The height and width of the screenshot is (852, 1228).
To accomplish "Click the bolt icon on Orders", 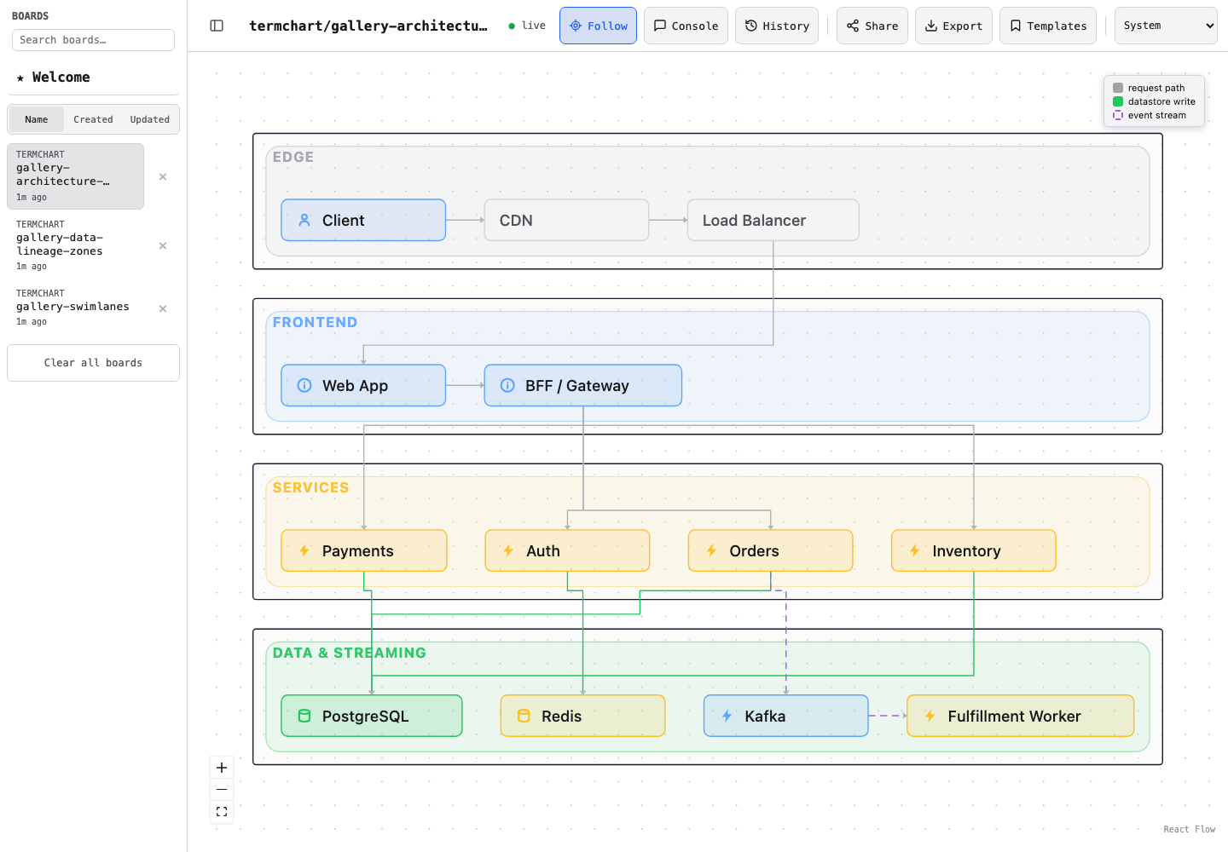I will pyautogui.click(x=711, y=550).
